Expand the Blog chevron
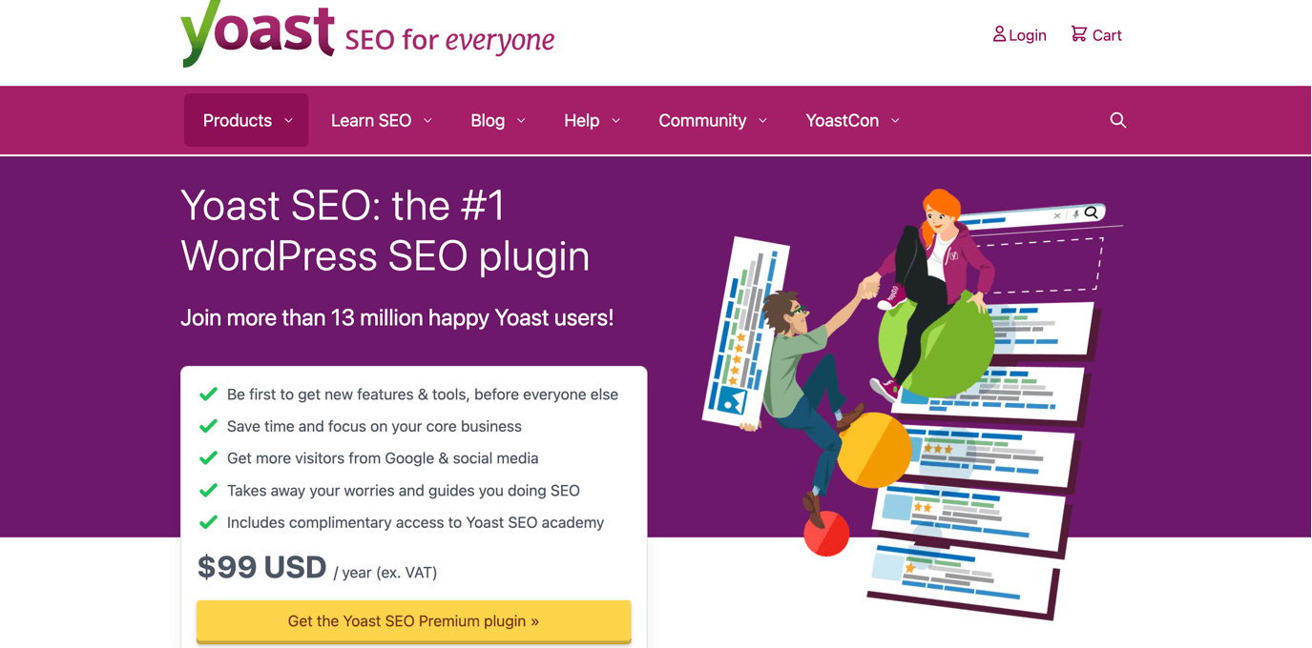1312x648 pixels. tap(521, 121)
